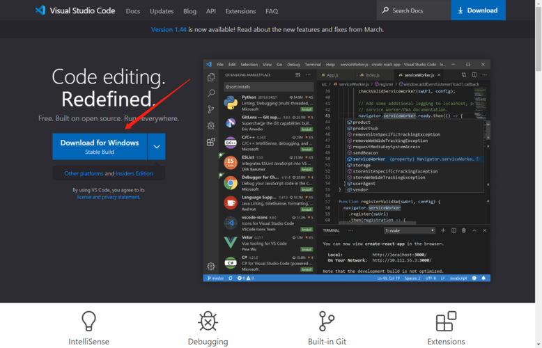The width and height of the screenshot is (542, 348).
Task: Open the Debug bug icon in activity bar
Action: [211, 125]
